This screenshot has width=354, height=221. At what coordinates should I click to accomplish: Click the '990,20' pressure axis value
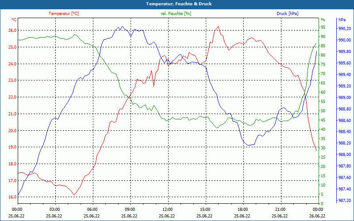(345, 29)
